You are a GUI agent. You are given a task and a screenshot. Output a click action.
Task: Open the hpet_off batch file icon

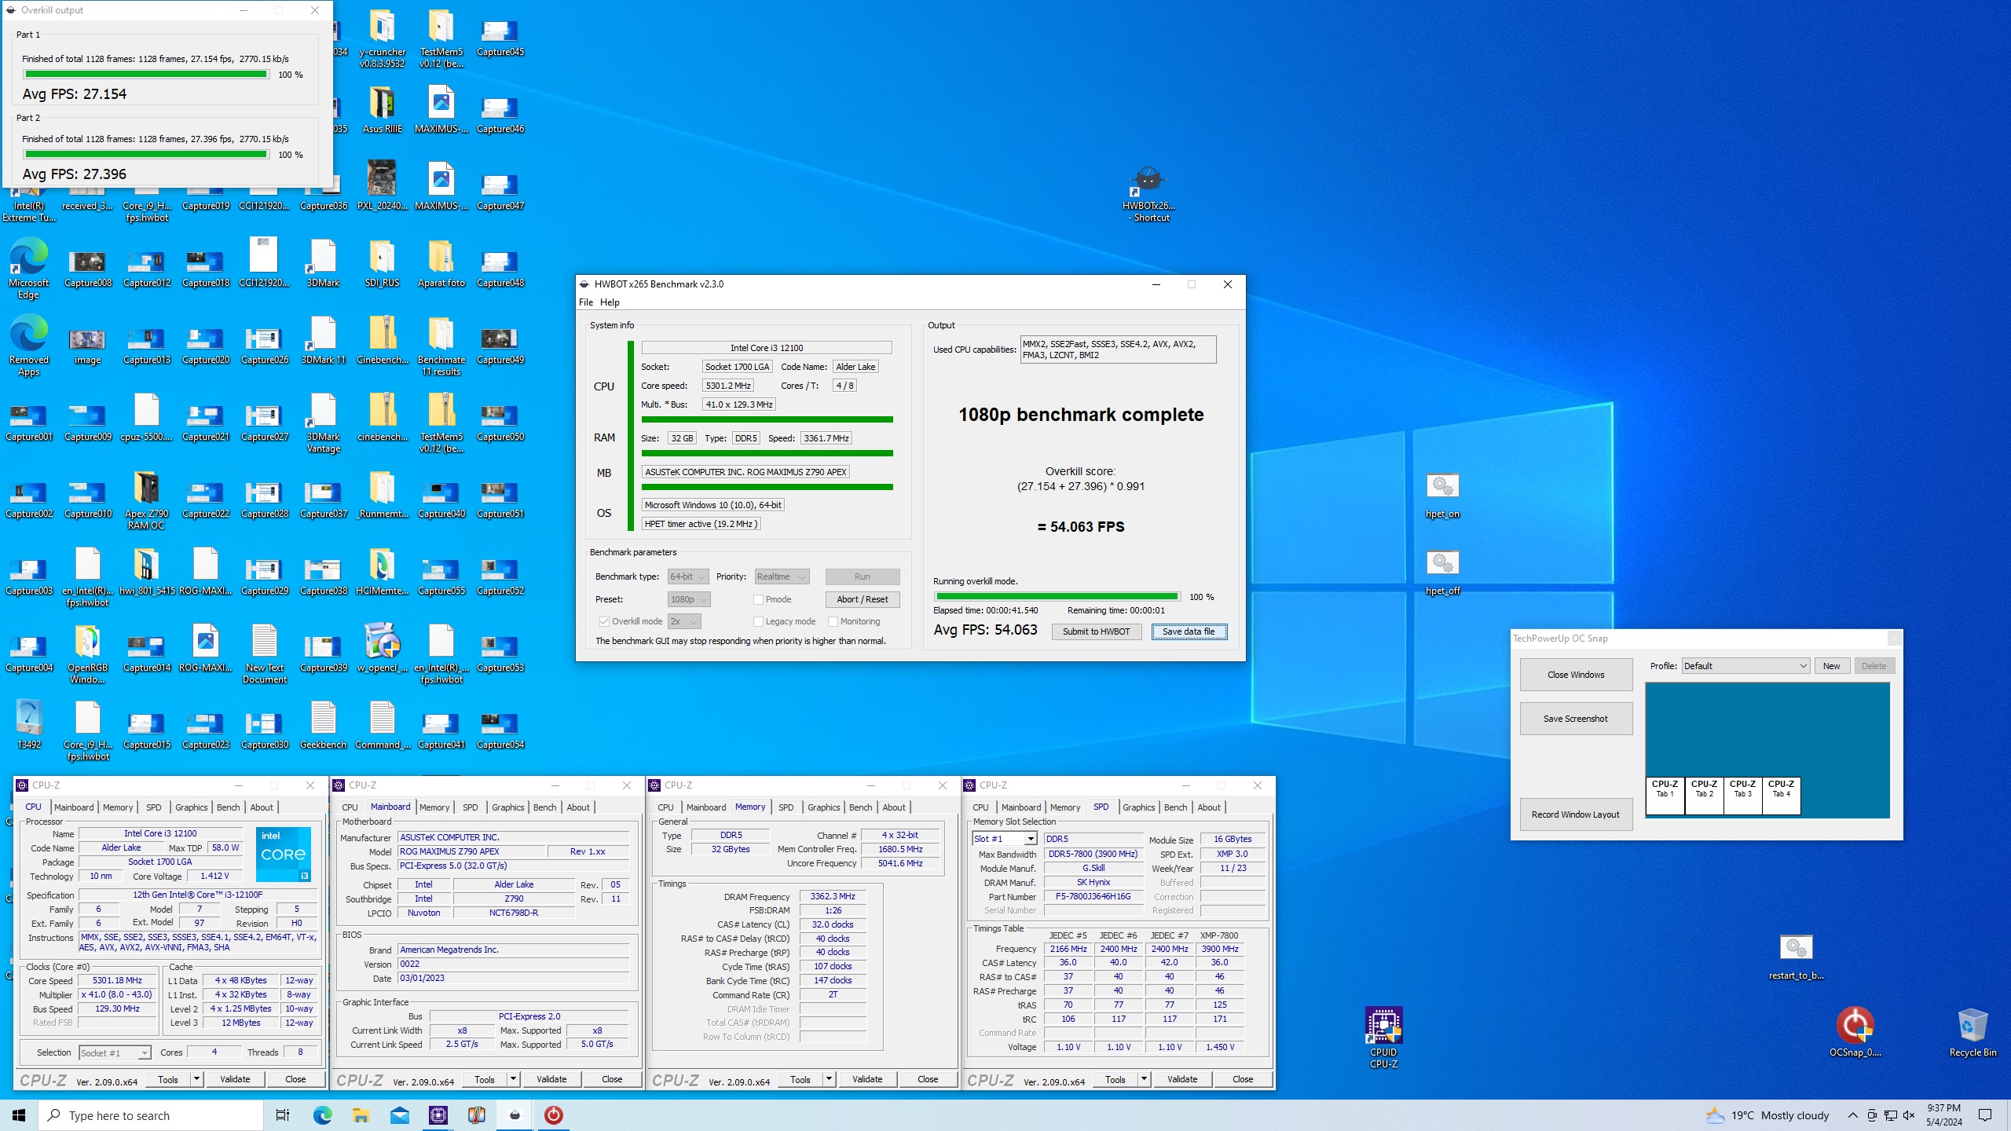click(1442, 573)
